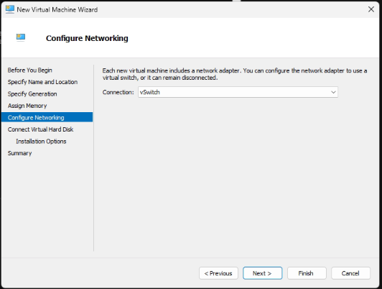Expand the Connection dropdown arrow

point(333,92)
